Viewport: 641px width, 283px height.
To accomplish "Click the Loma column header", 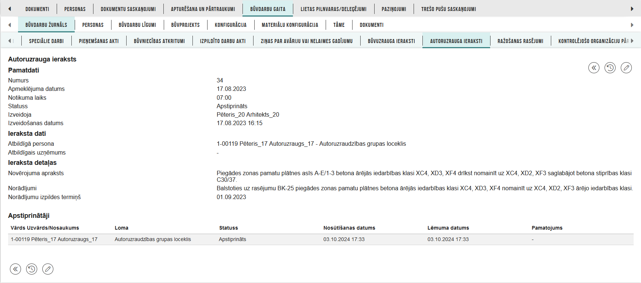I will (121, 228).
